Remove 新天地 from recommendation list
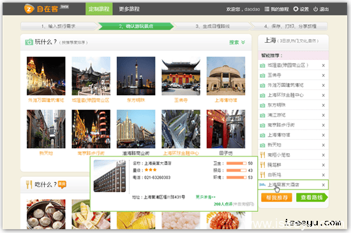Screen dimensions: 351x233 point(324,145)
